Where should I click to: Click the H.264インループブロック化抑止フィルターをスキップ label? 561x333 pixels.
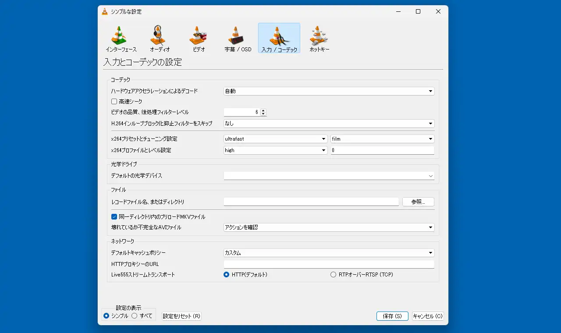(x=162, y=124)
